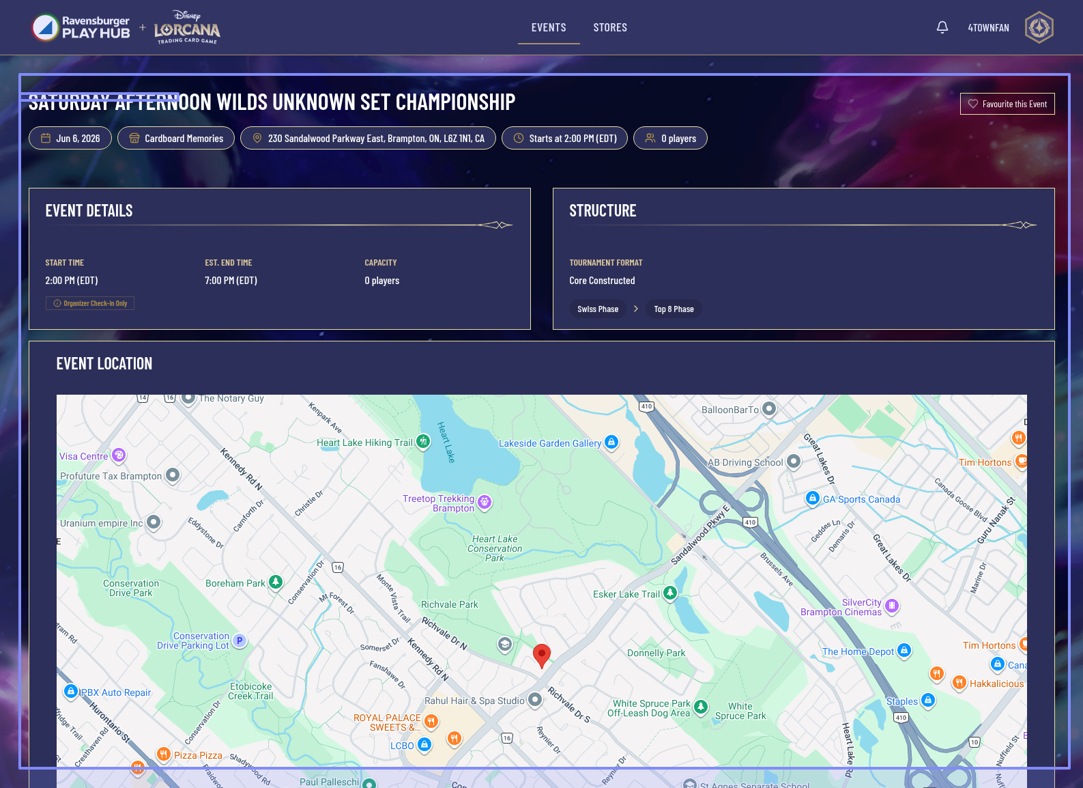This screenshot has height=788, width=1083.
Task: Click the Organizer Check-In Only badge
Action: pyautogui.click(x=90, y=303)
